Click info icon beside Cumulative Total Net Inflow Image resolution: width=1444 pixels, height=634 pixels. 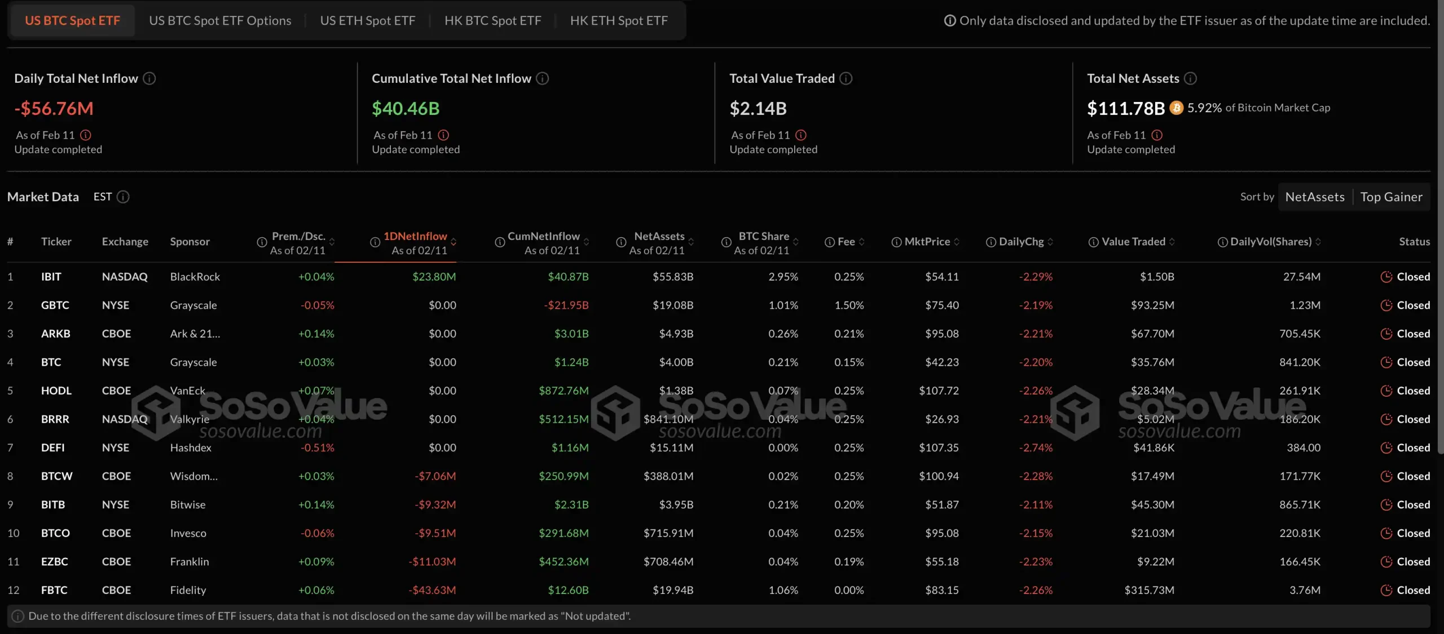point(542,78)
